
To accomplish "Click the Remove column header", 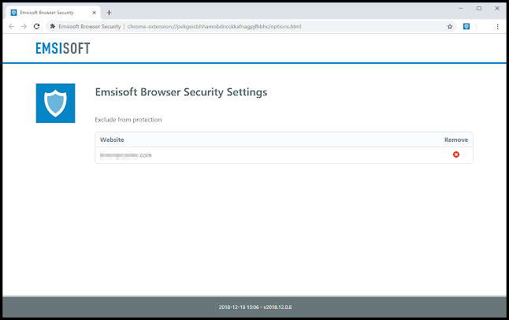I will (455, 140).
